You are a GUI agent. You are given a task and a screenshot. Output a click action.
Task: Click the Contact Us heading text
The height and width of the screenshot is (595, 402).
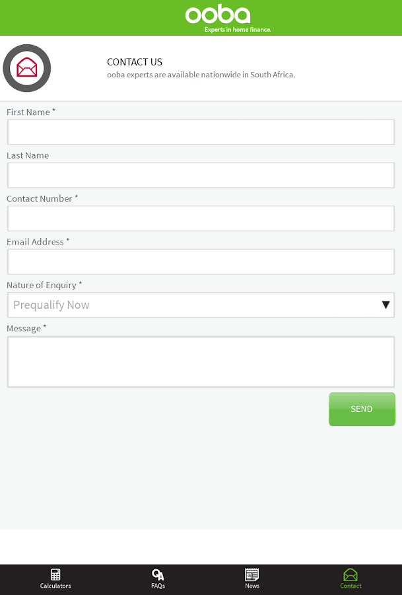click(135, 62)
